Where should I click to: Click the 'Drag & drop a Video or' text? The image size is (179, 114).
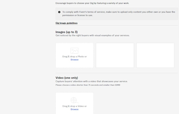coord(74,106)
